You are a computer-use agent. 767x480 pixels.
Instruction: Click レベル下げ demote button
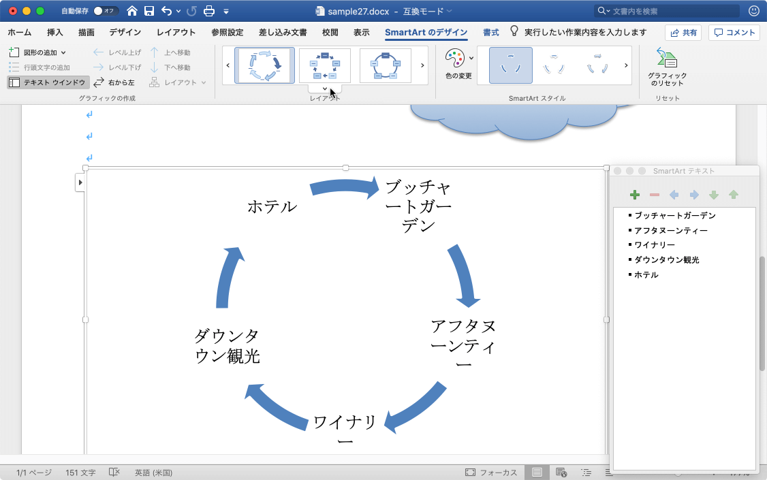(117, 67)
